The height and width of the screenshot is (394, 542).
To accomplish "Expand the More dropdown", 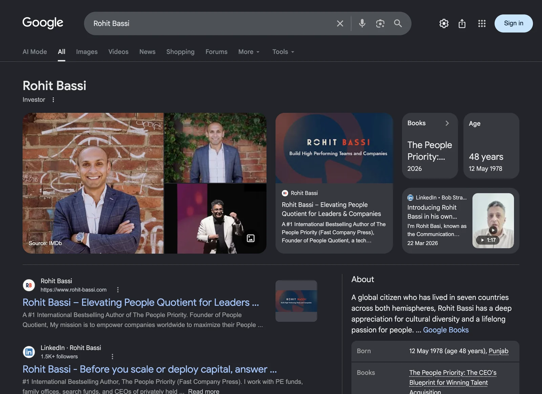I will tap(249, 52).
